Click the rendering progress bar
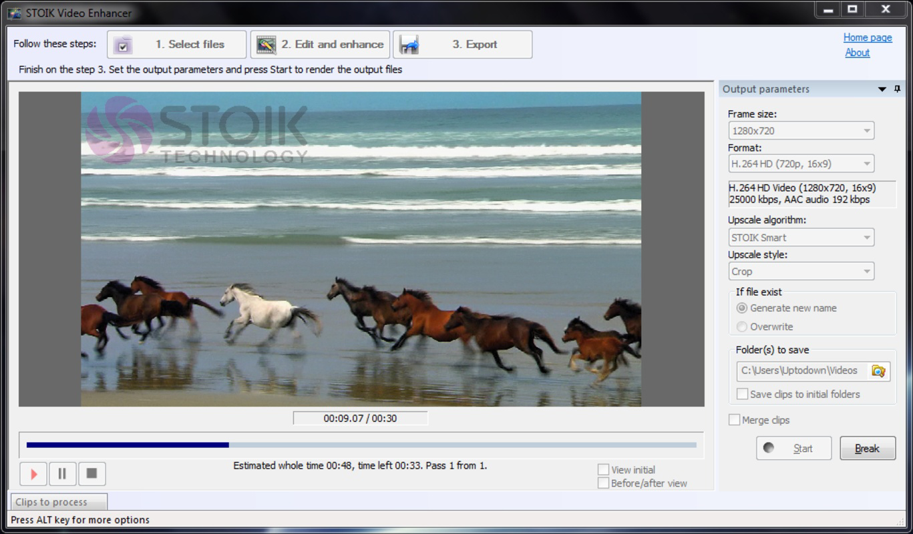The height and width of the screenshot is (534, 913). click(361, 445)
